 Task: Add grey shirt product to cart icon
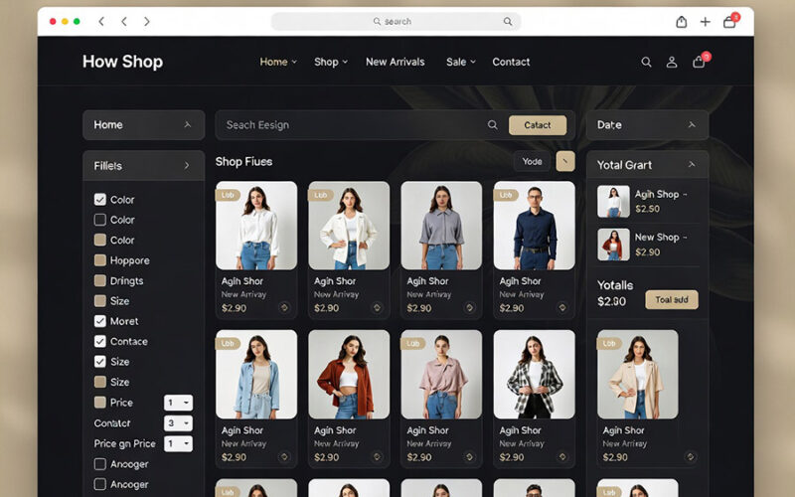[469, 307]
